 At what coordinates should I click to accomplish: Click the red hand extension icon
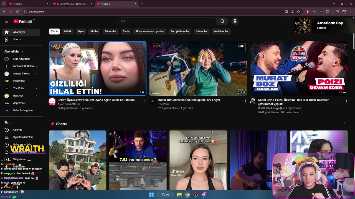point(308,12)
